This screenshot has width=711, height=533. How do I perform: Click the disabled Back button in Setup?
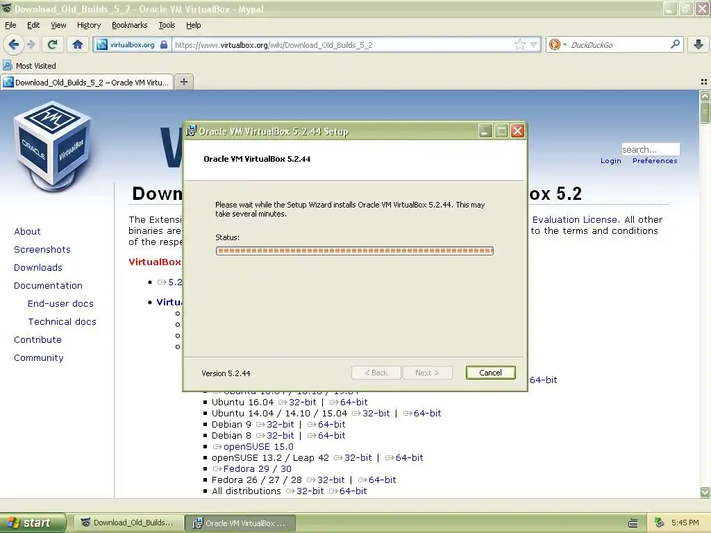pyautogui.click(x=376, y=373)
